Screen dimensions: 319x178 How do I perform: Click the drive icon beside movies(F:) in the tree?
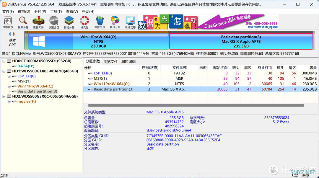tap(14, 101)
